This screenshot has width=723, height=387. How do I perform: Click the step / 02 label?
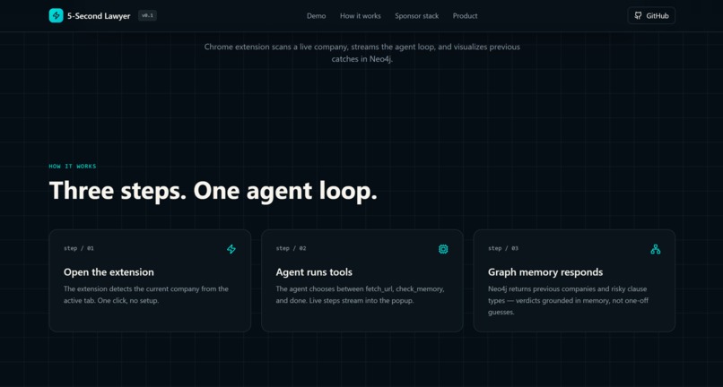pyautogui.click(x=291, y=248)
